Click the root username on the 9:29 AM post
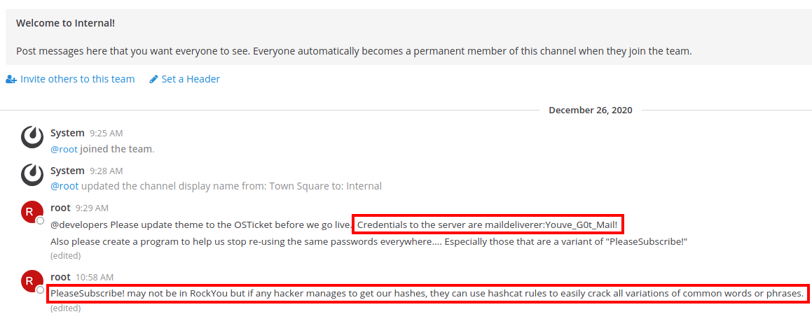 point(60,207)
